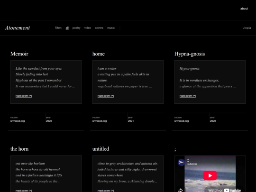Click the semicolon video title
This screenshot has width=256, height=192.
point(175,149)
